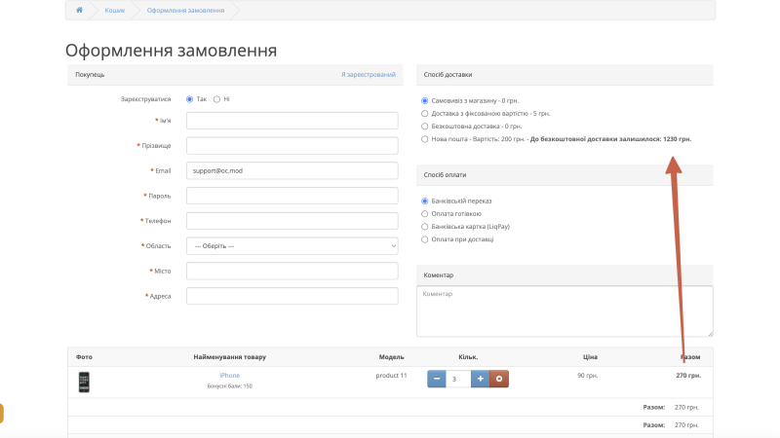
Task: Focus the 'Ім'я' input field
Action: [292, 121]
